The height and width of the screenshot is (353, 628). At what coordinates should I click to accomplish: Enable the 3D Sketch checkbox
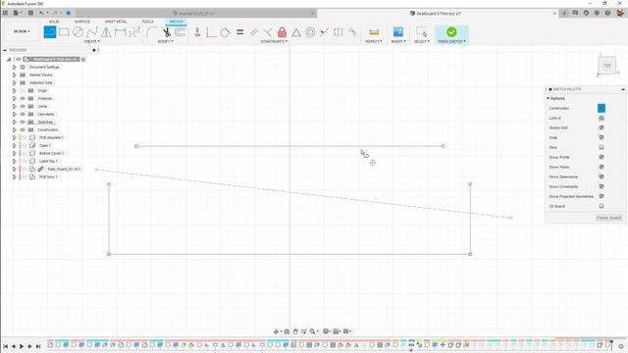pos(602,206)
